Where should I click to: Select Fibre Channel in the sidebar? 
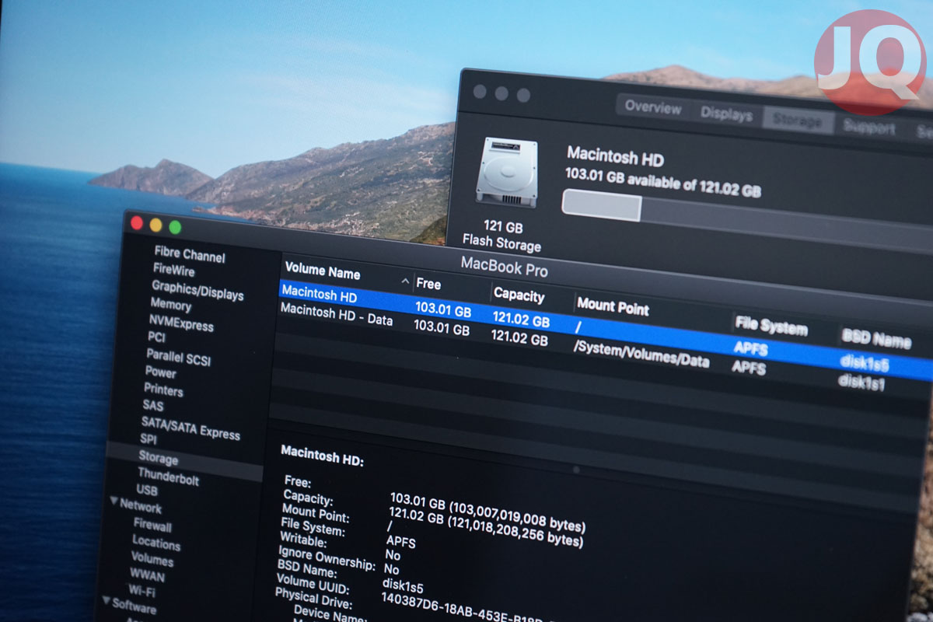(190, 254)
